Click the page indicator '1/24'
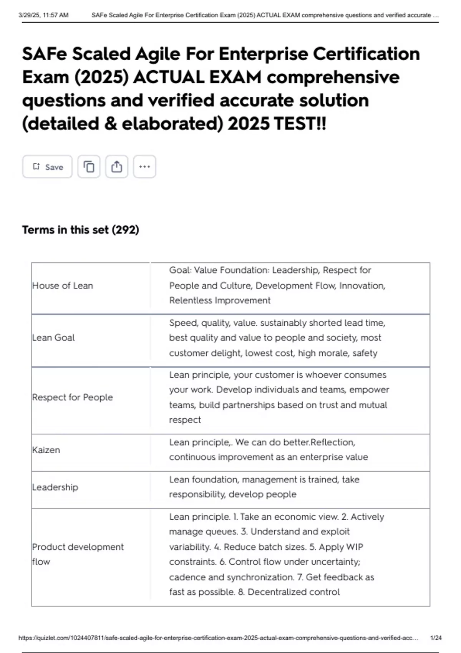Viewport: 461px width, 653px height. 434,633
